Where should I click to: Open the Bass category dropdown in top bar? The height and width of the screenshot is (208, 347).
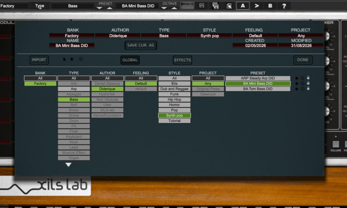73,6
